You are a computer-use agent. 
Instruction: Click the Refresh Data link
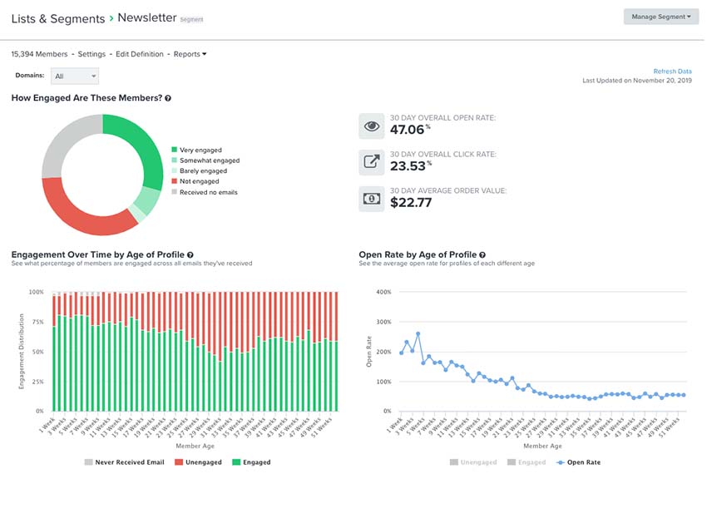pos(673,71)
